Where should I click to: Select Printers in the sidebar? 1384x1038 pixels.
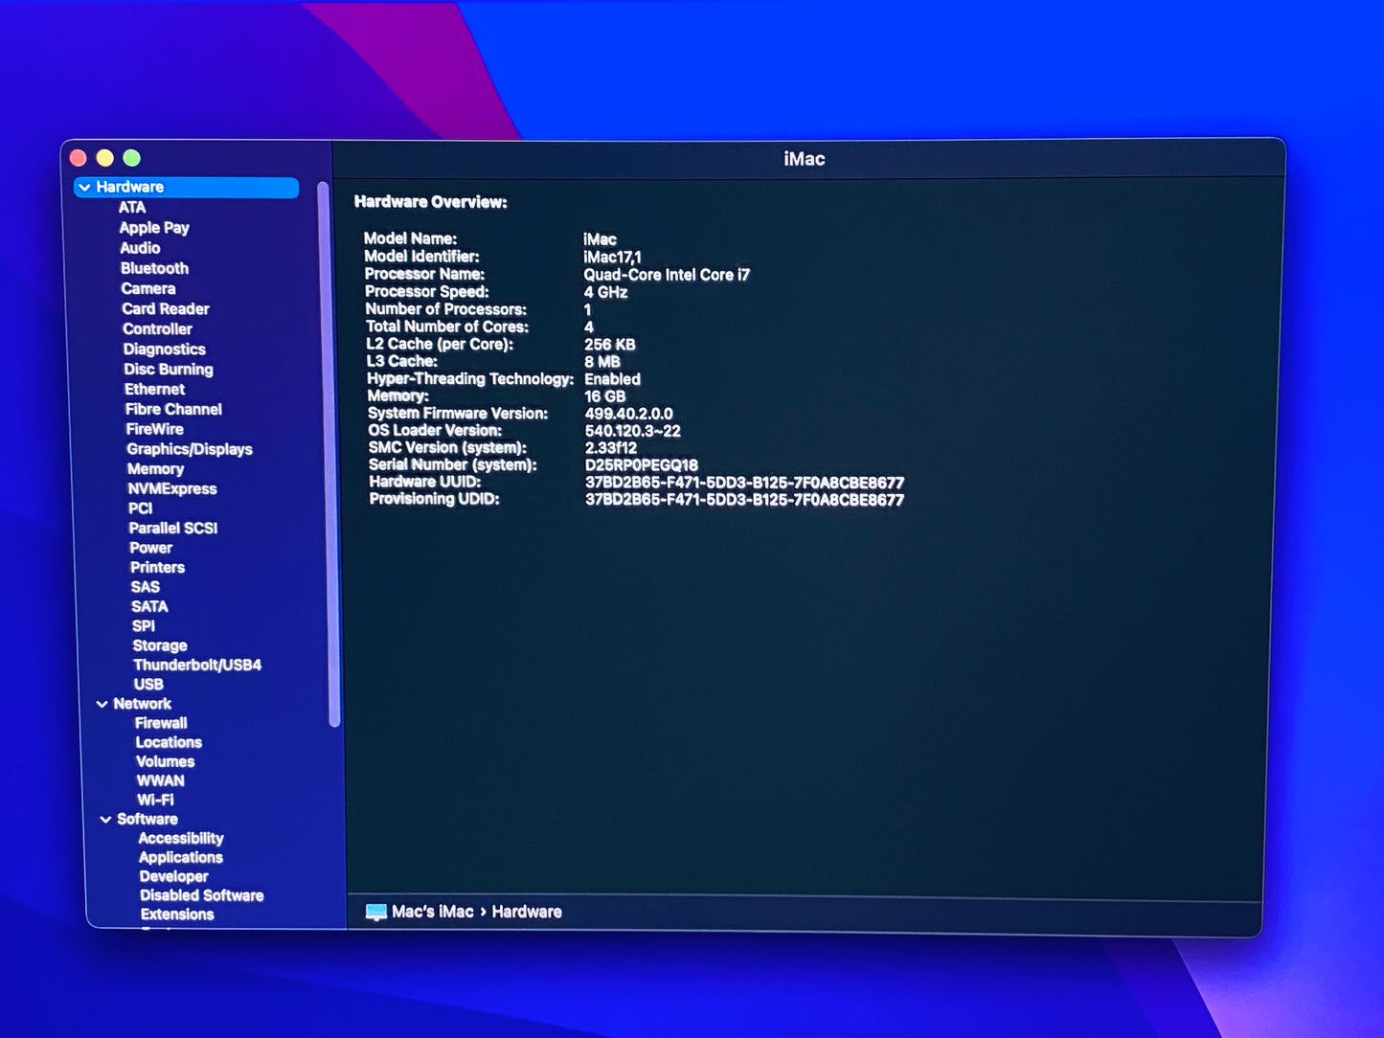(x=158, y=567)
